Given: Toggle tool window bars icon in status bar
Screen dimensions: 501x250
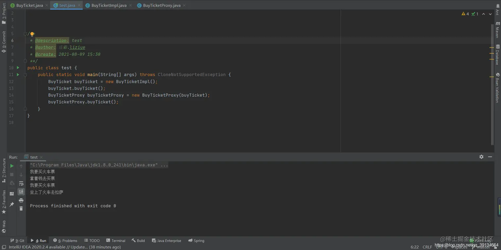Looking at the screenshot, I should tap(4, 247).
